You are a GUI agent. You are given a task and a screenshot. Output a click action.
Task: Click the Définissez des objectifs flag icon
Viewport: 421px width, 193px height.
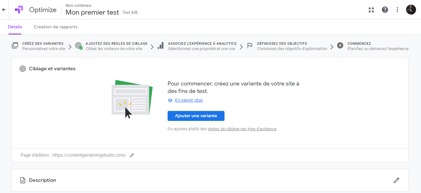(250, 45)
